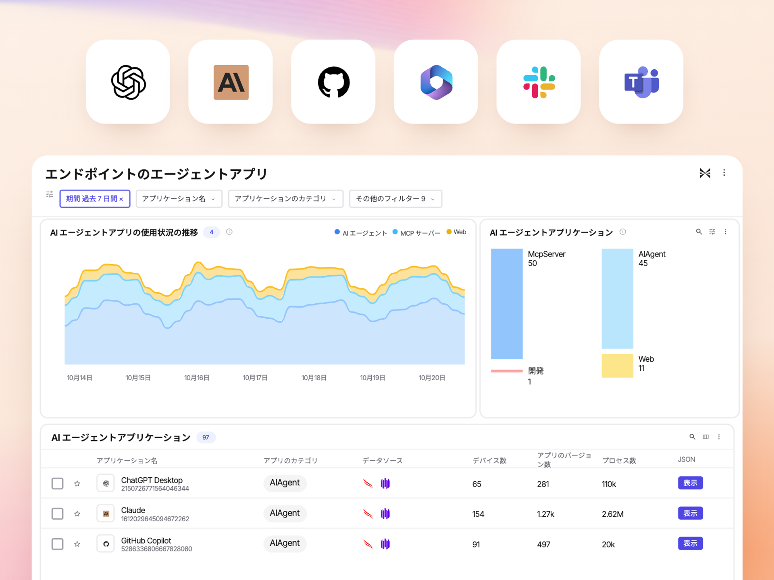Click the McpServer 50 blue bar
Screen dimensions: 774x580
tap(507, 304)
